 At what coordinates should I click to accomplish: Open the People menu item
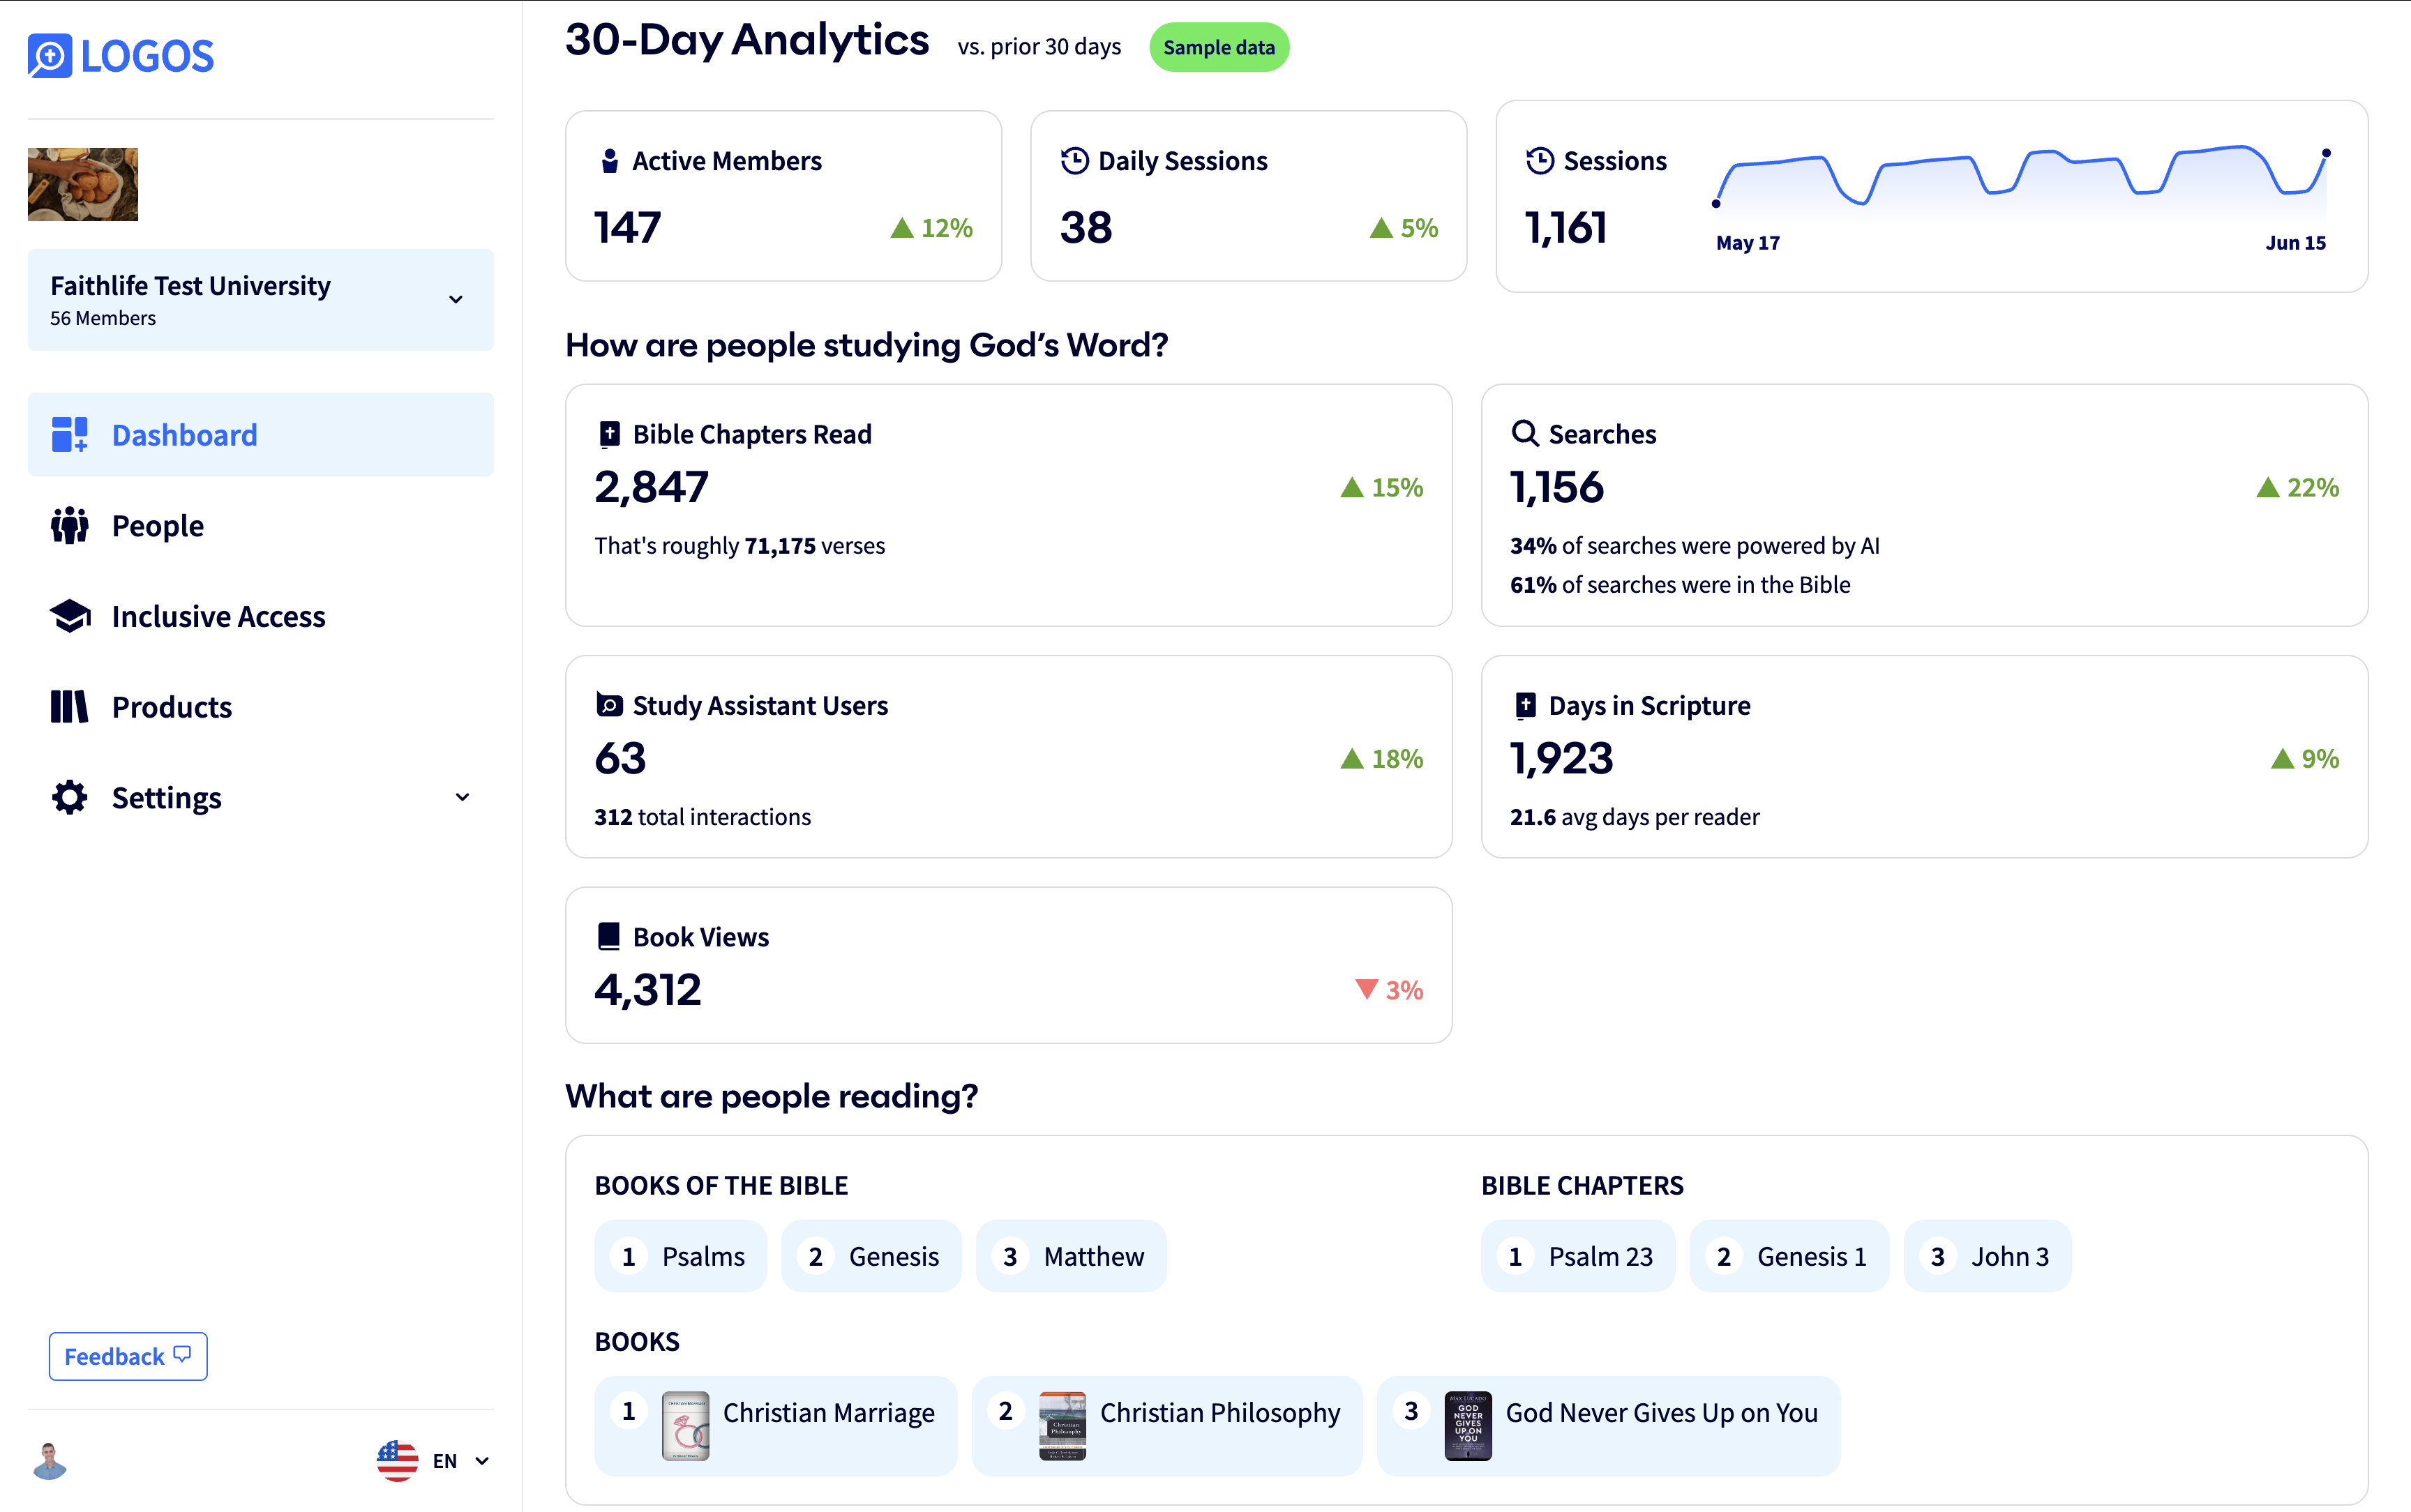[261, 526]
